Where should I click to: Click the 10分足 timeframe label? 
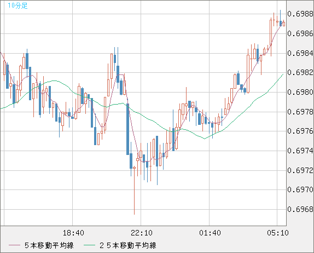(x=18, y=5)
